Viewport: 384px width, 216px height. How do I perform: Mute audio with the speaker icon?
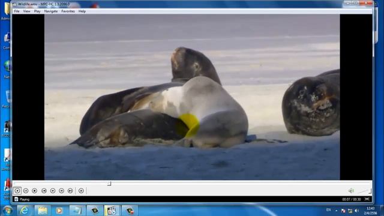pos(351,191)
